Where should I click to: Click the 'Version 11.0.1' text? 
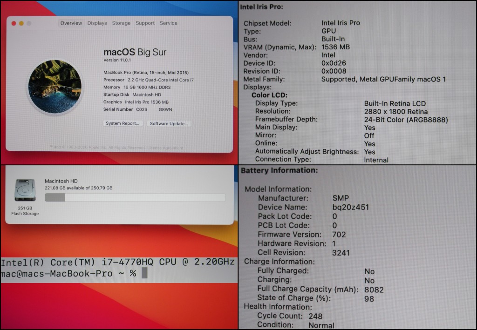(x=117, y=60)
